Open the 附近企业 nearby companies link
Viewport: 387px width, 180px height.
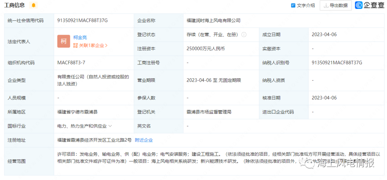click(x=144, y=140)
